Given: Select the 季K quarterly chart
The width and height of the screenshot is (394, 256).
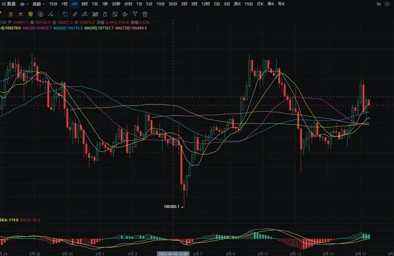Looking at the screenshot, I should pos(271,4).
